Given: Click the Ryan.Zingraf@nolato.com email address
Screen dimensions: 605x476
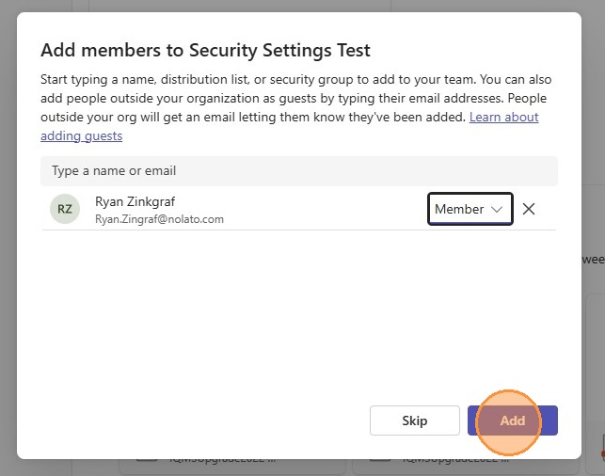Looking at the screenshot, I should (159, 219).
